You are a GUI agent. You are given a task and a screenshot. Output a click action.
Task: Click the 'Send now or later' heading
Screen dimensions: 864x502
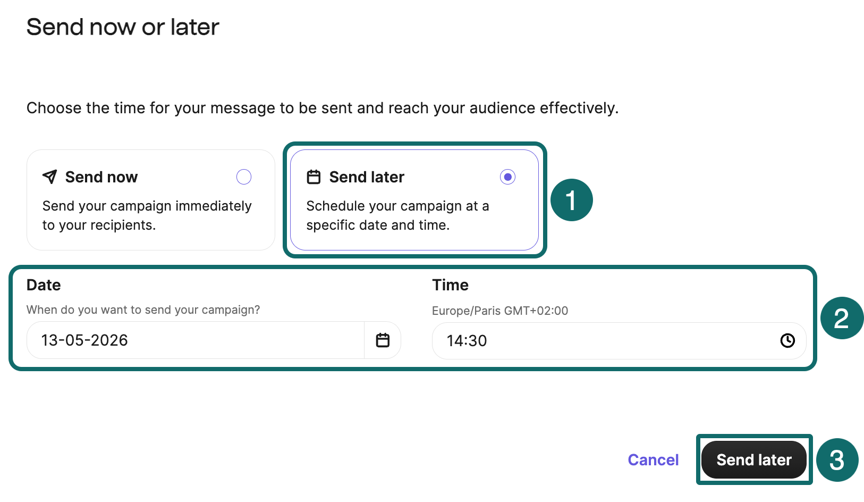click(x=123, y=27)
